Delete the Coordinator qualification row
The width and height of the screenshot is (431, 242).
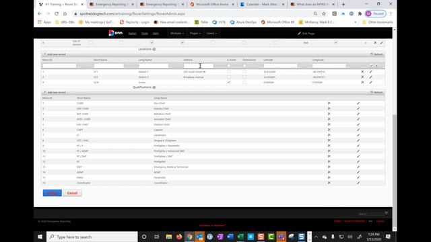329,183
